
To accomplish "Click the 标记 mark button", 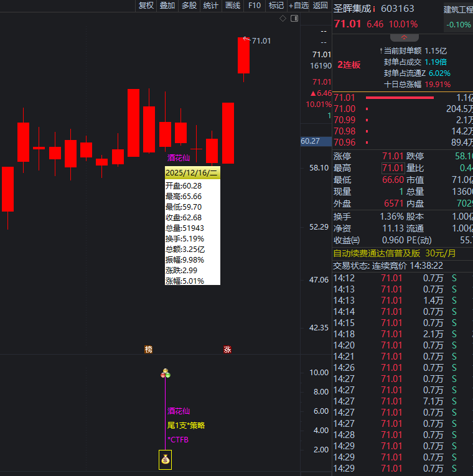I will (x=276, y=6).
